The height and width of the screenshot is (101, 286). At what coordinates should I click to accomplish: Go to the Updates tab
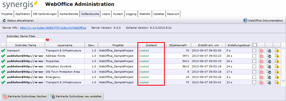click(159, 14)
